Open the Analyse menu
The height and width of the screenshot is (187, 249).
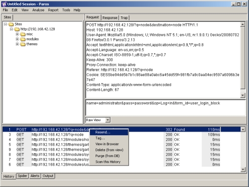(38, 10)
